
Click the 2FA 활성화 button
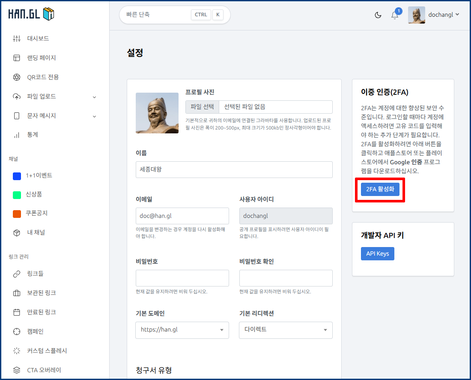380,189
